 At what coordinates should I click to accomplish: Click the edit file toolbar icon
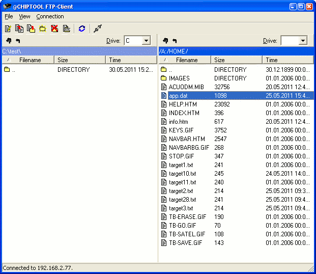point(8,29)
